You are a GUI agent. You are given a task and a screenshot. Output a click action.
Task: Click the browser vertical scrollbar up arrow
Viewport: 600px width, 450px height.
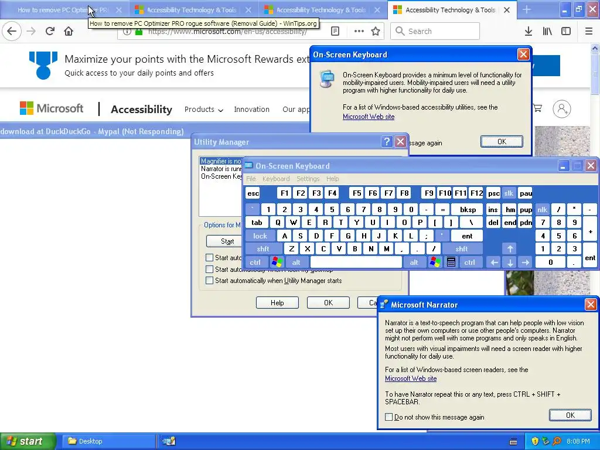(x=595, y=48)
